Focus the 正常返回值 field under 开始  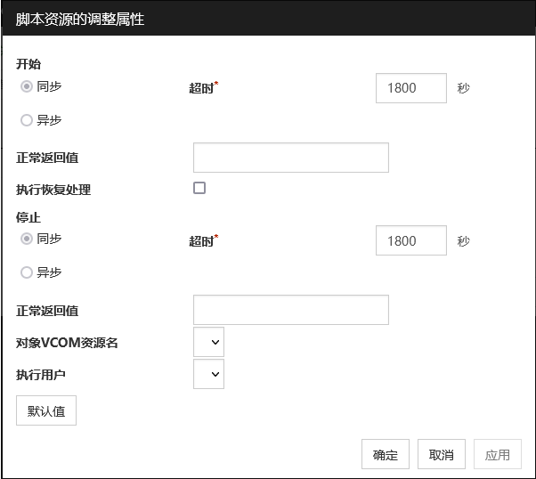290,158
